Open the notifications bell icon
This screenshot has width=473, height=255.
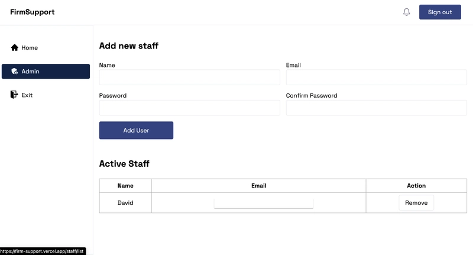[x=406, y=12]
